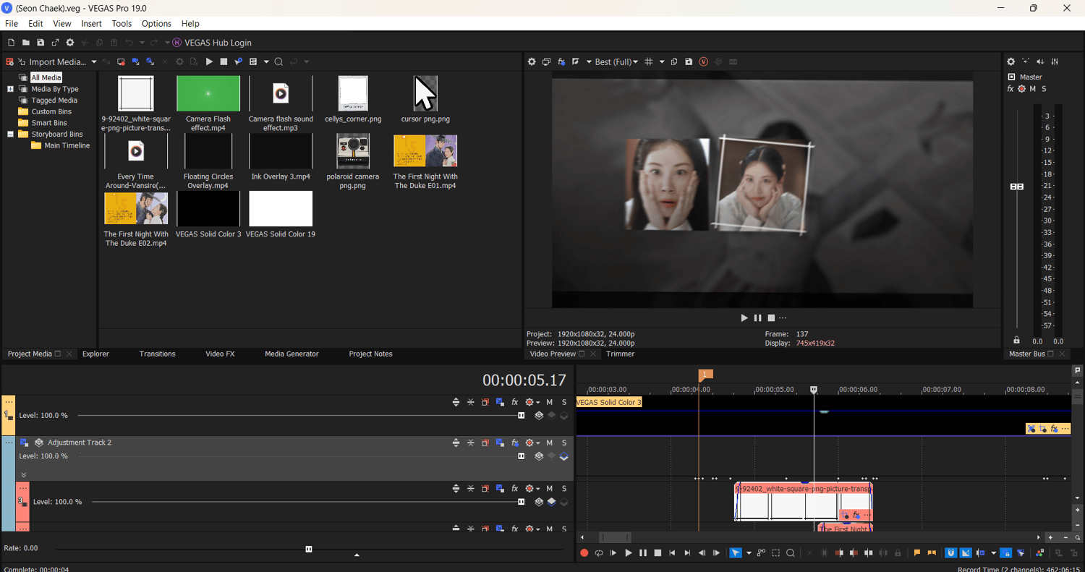Viewport: 1085px width, 572px height.
Task: Switch to the Explorer tab
Action: click(x=95, y=354)
